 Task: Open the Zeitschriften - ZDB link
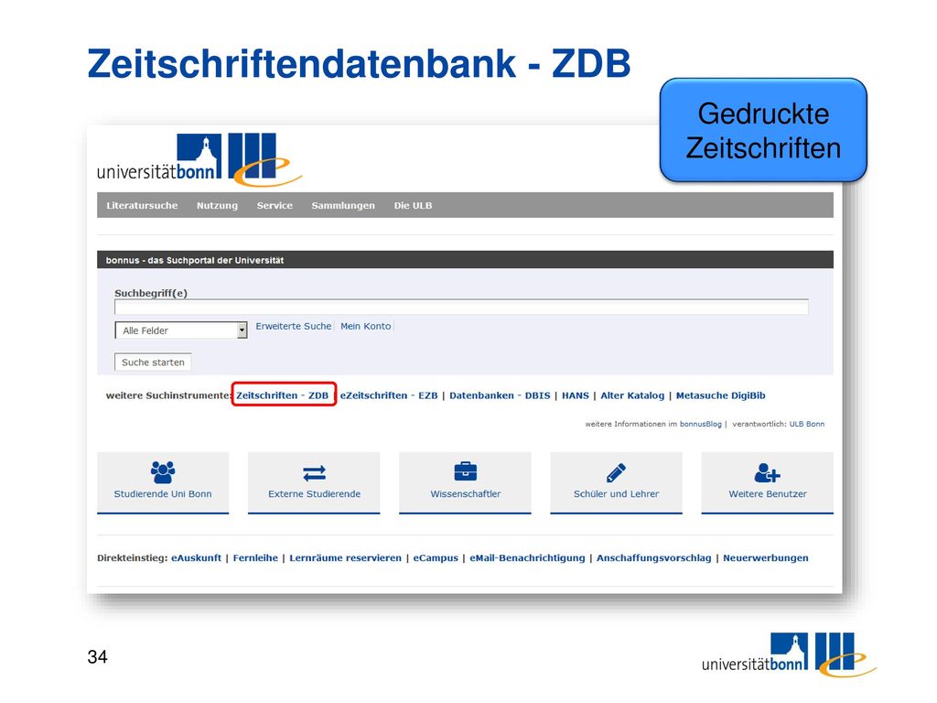pyautogui.click(x=282, y=395)
